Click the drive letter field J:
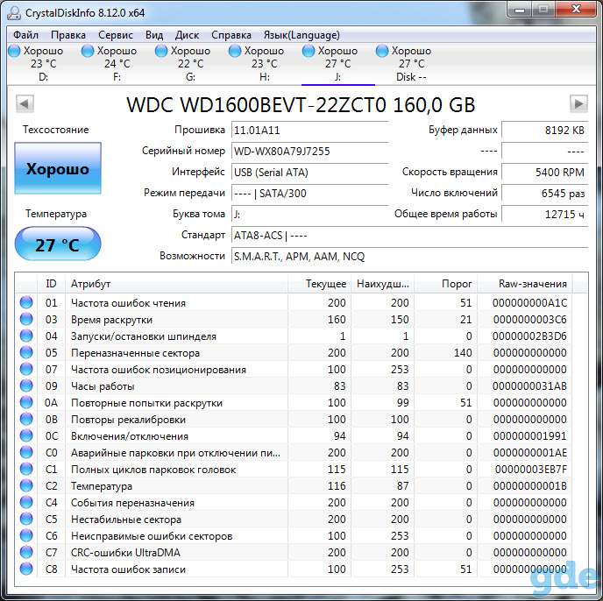Screen dimensions: 603x601 pyautogui.click(x=309, y=214)
